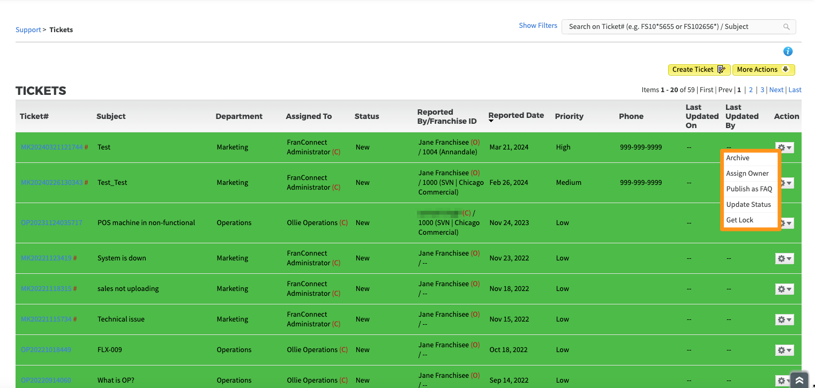
Task: Open ticket OP20231124035717
Action: click(x=52, y=223)
